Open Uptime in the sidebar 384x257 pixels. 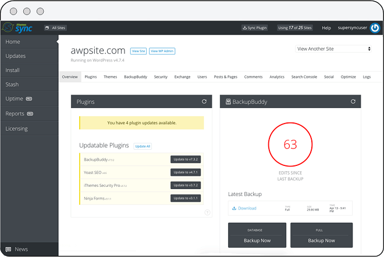click(x=30, y=99)
